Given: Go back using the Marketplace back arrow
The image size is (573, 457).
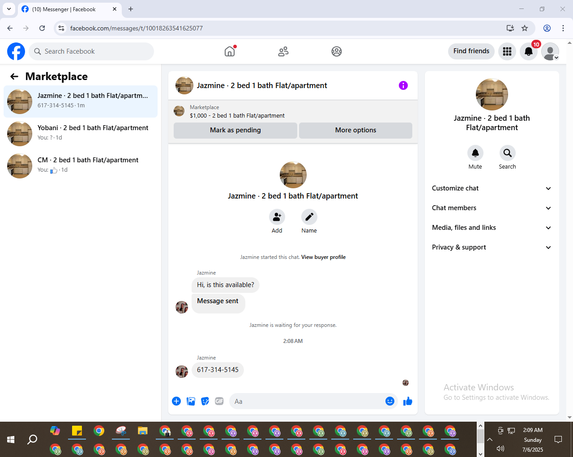Looking at the screenshot, I should click(x=14, y=76).
